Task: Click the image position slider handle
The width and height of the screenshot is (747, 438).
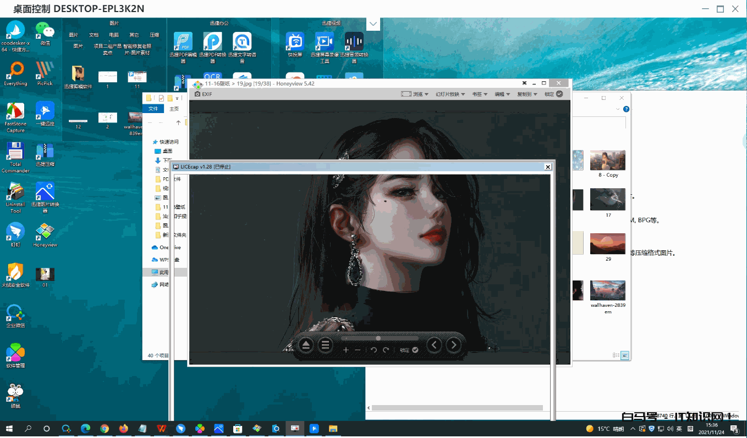Action: [378, 338]
